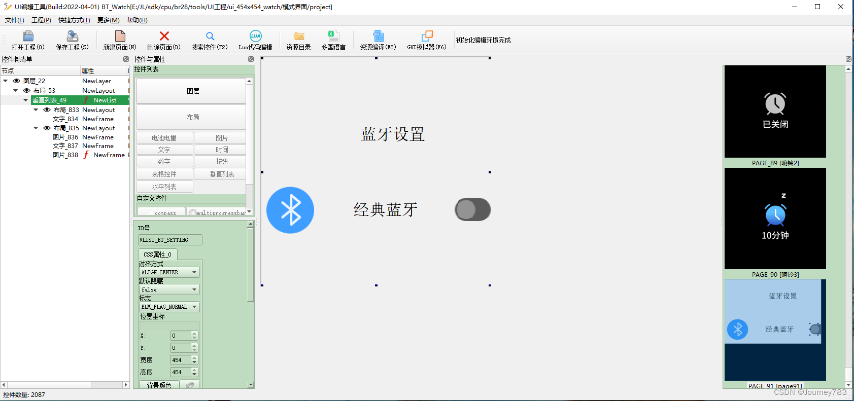Select PAGE_89 alarm thumbnail

click(775, 112)
